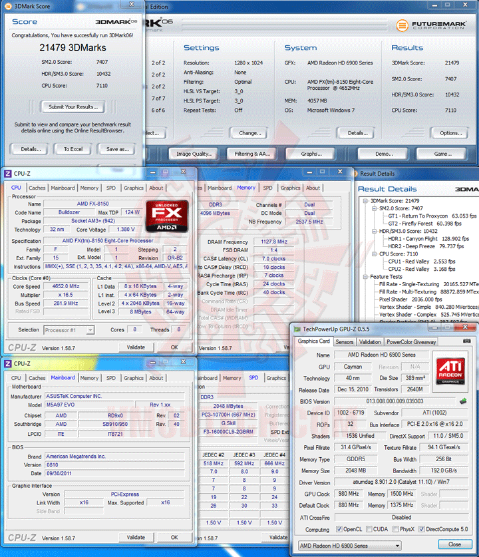Collapse the HDR/SM3.0 Score: 10432 node
Screen dimensions: 479x557
(x=374, y=232)
